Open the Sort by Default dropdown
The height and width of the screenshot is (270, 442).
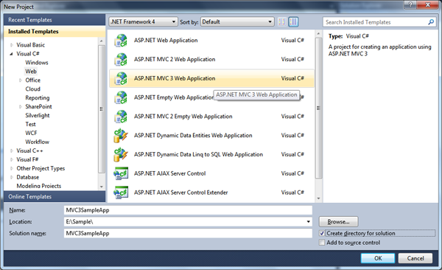click(237, 21)
